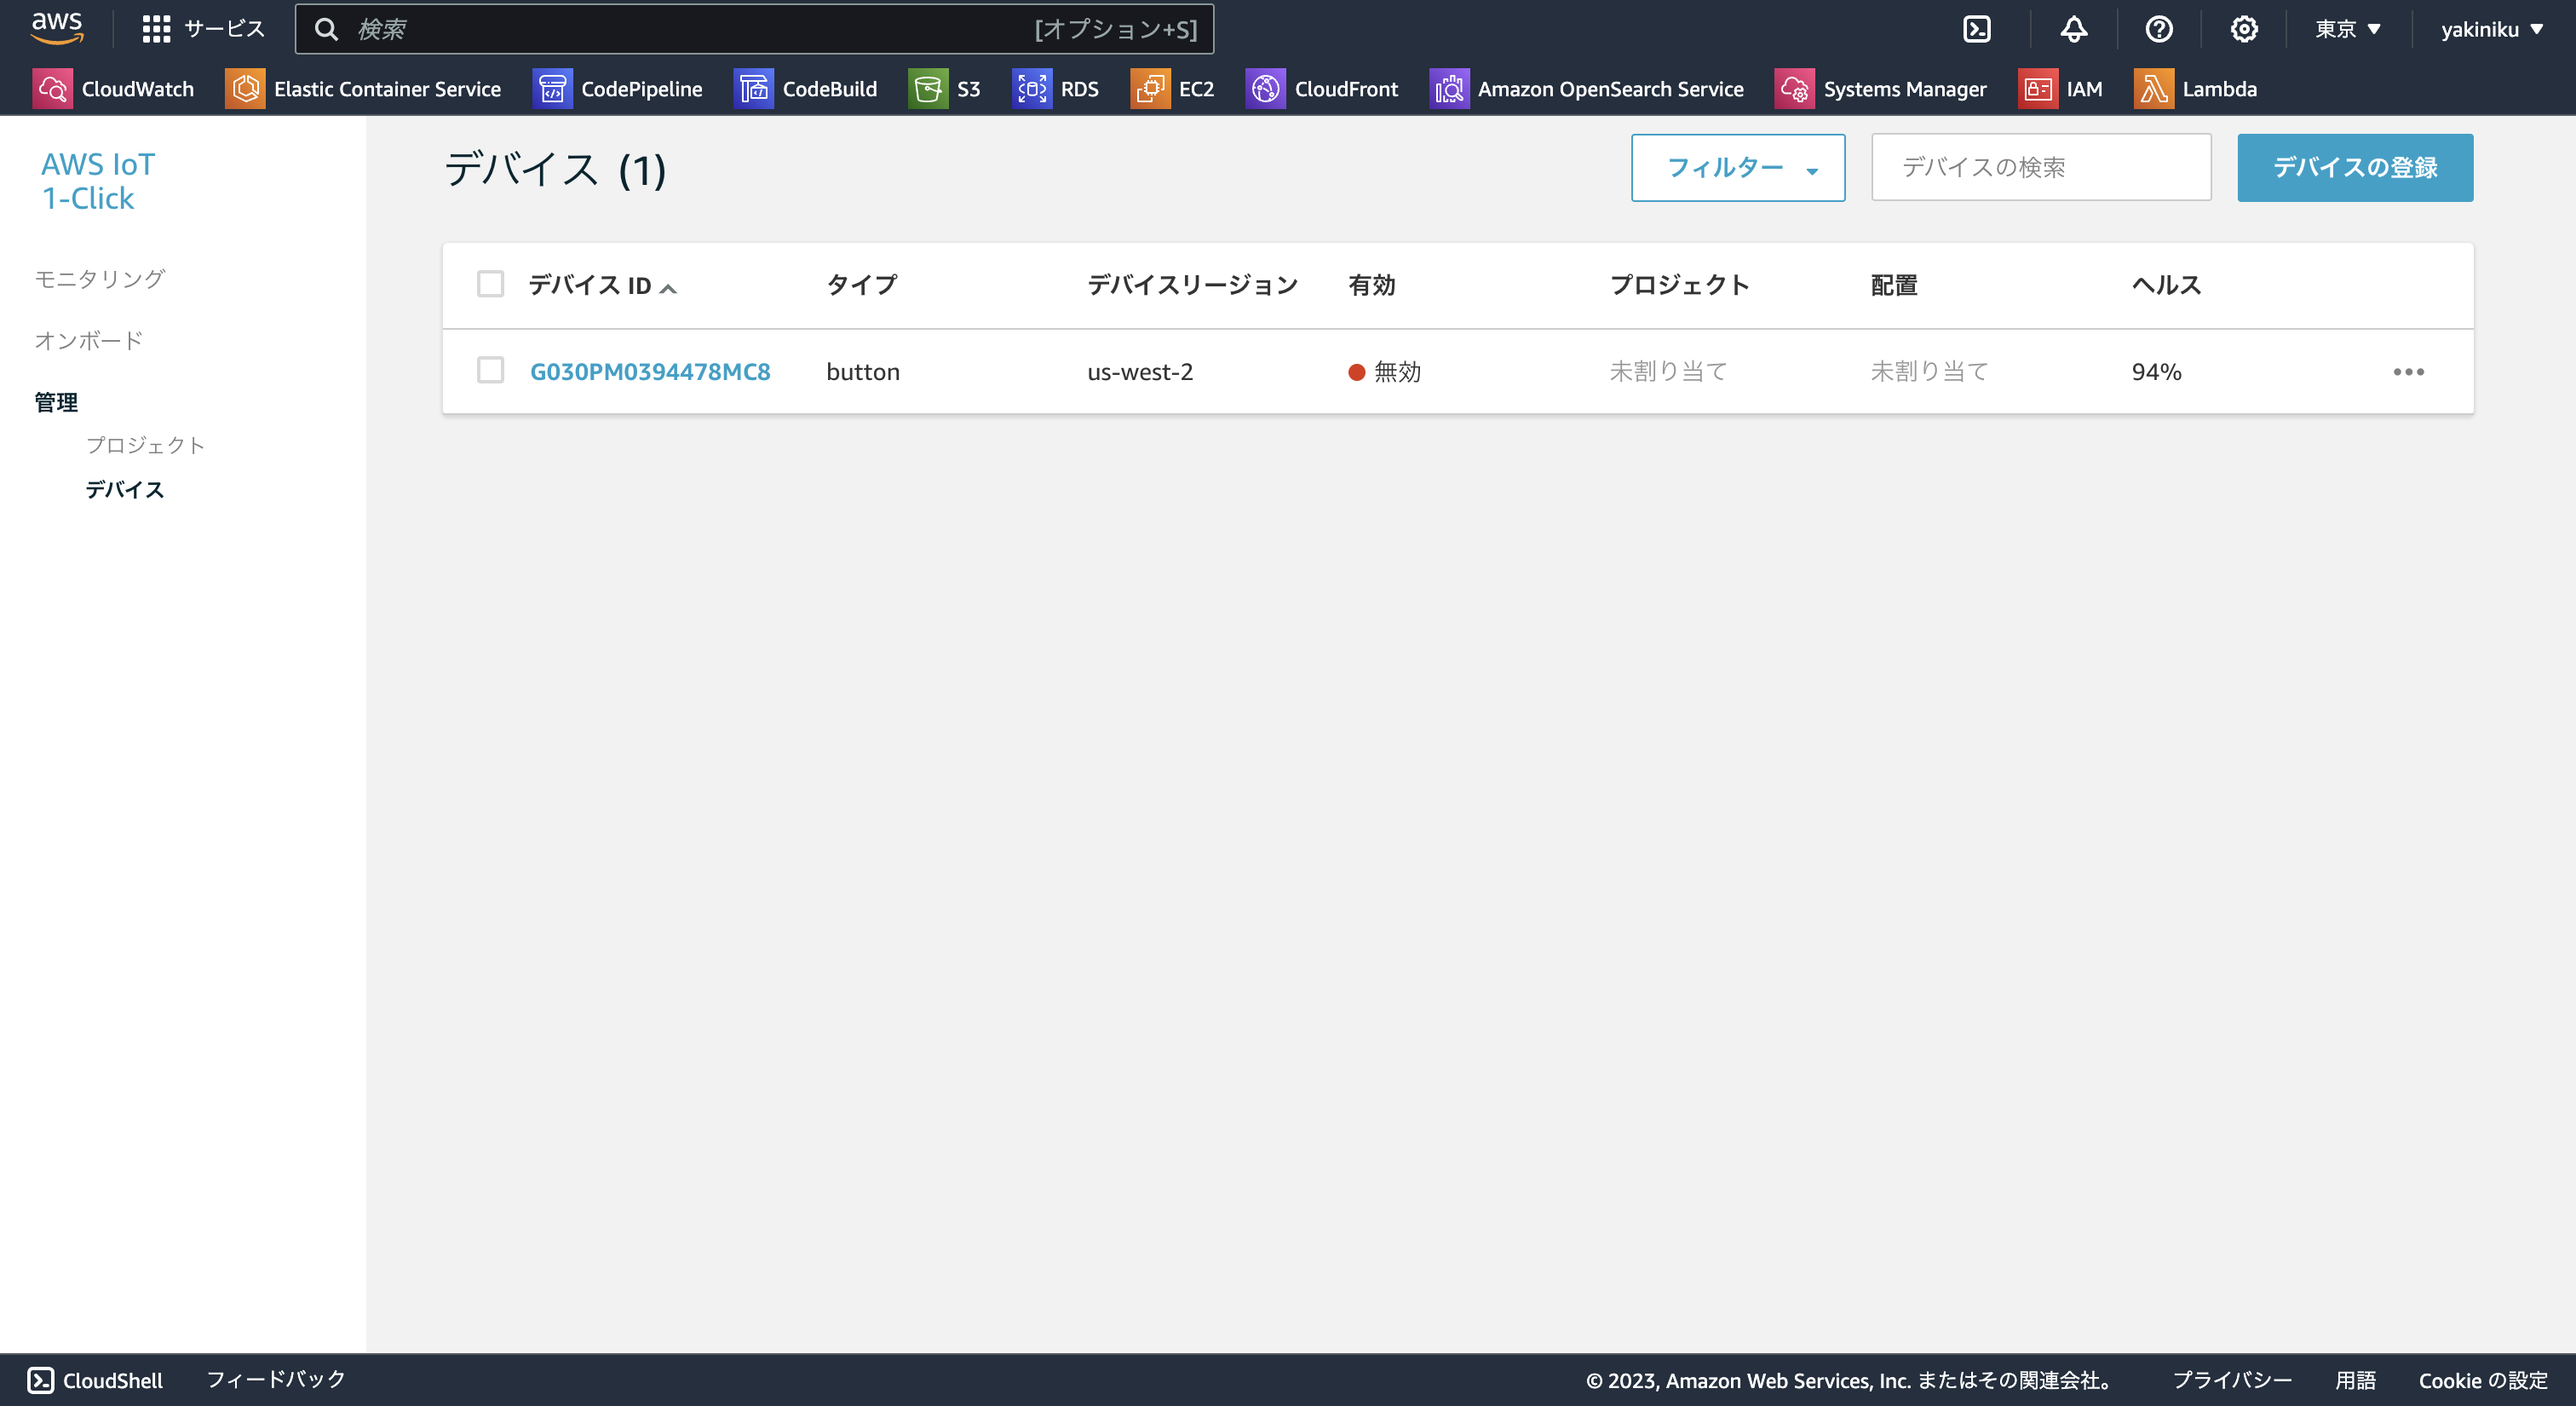Click the AWS logo home icon
Screen dimensions: 2576x1406
(x=56, y=28)
